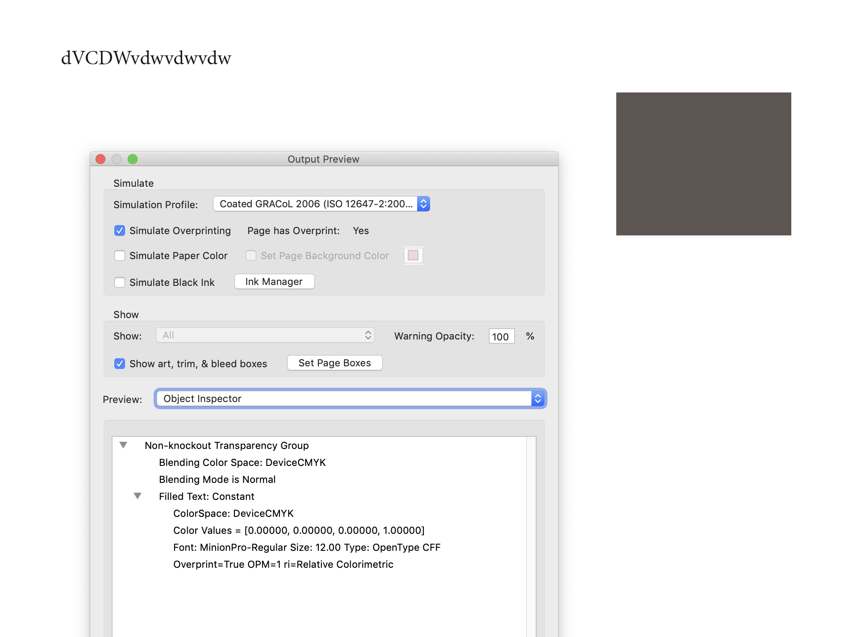Open the Show filter dropdown

pos(265,335)
